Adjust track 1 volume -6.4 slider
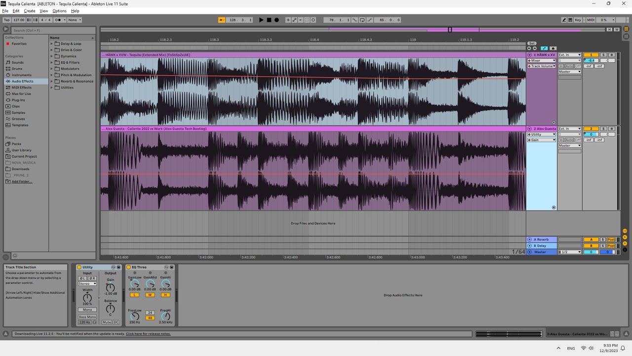This screenshot has height=356, width=632. (x=591, y=61)
